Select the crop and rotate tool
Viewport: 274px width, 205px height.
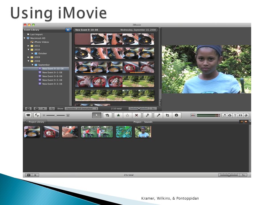168,115
